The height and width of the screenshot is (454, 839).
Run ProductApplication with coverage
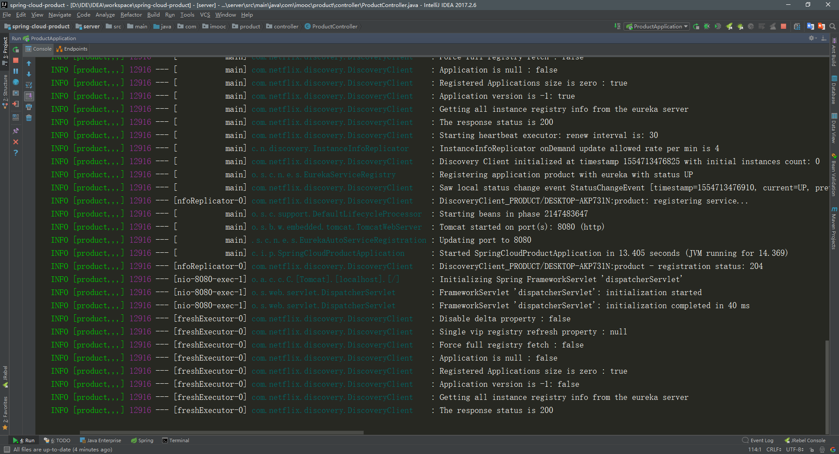[718, 27]
